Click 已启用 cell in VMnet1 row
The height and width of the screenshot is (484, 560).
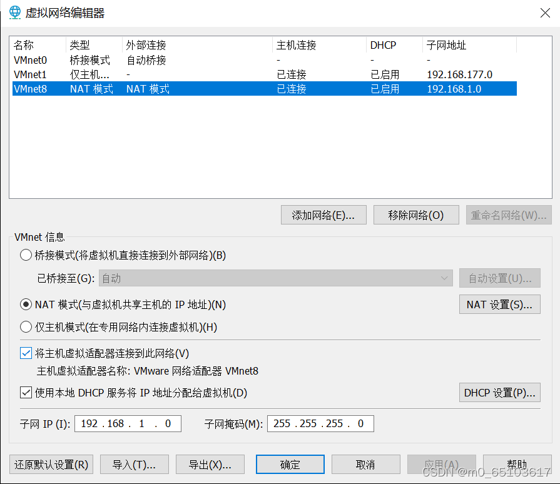(x=385, y=74)
